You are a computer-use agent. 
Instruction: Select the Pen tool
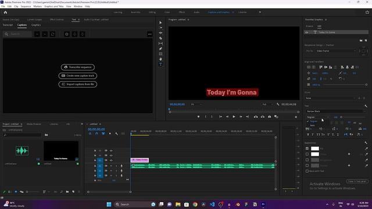tap(160, 49)
